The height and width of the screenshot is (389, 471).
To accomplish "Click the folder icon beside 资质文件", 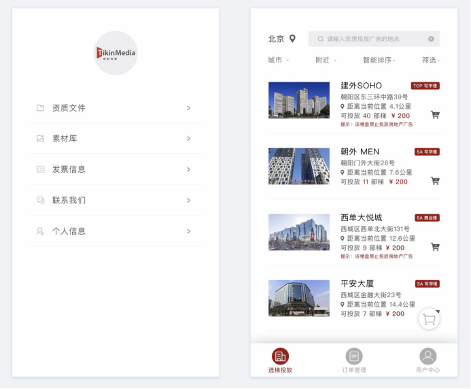I will coord(40,108).
